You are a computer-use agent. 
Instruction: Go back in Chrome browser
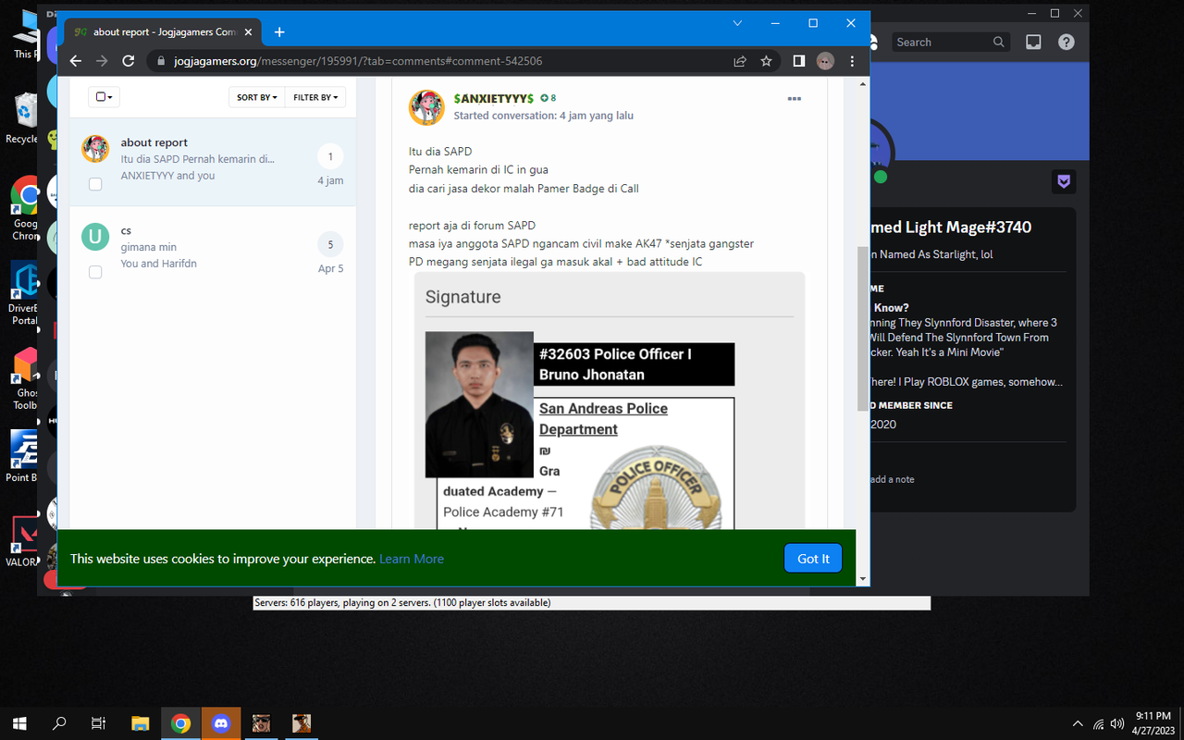pos(76,61)
